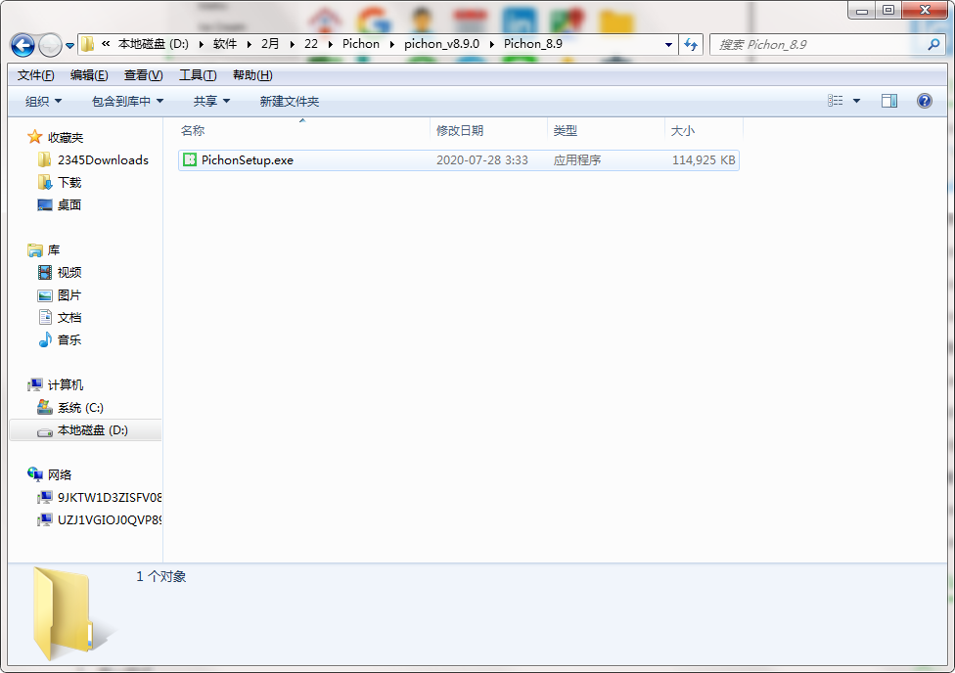Viewport: 955px width, 673px height.
Task: Click the Forward navigation arrow
Action: point(50,44)
